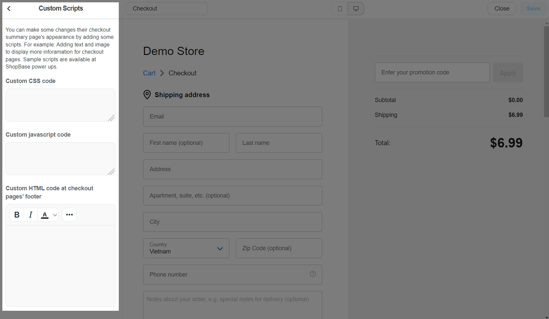
Task: Click the Save button
Action: (x=533, y=9)
